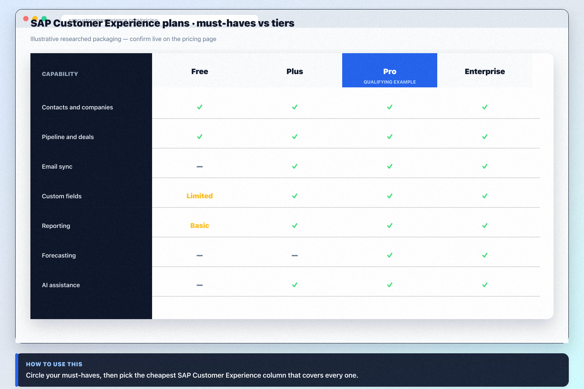Click the Plus checkmark for Reporting
Image resolution: width=584 pixels, height=389 pixels.
295,226
